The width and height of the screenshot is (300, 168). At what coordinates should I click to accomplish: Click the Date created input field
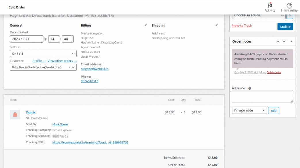(x=26, y=39)
